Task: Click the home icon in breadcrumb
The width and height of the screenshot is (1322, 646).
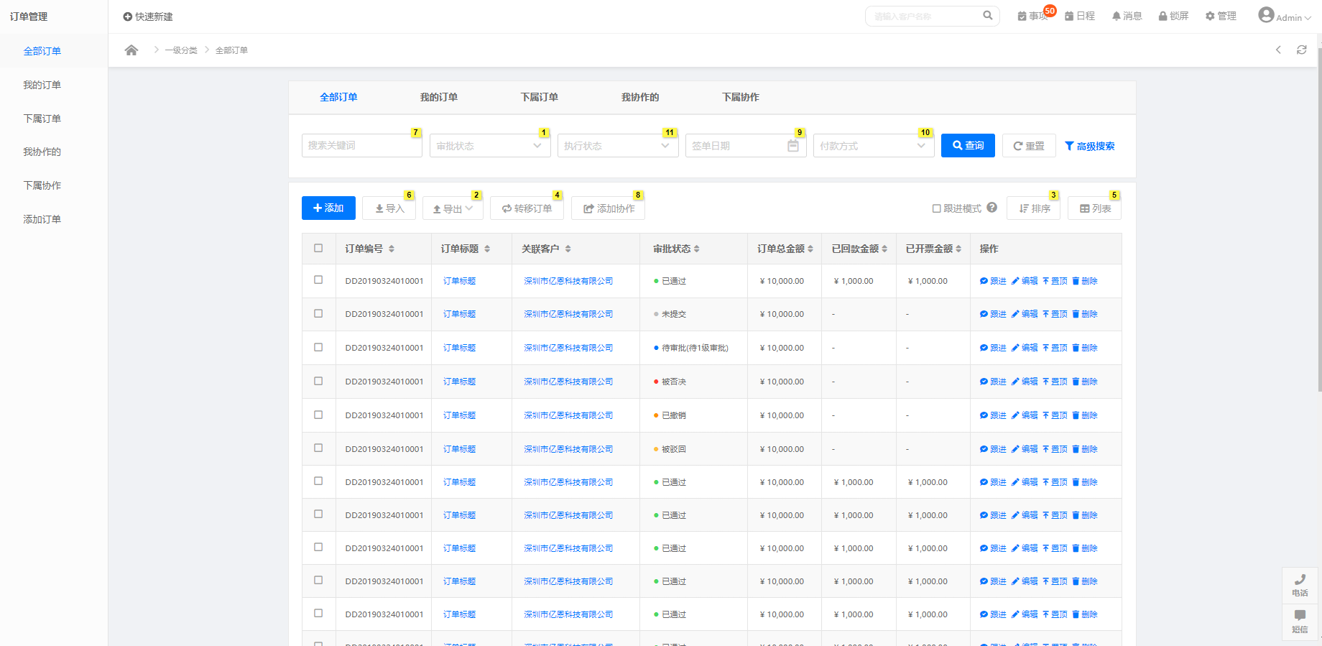Action: (x=131, y=50)
